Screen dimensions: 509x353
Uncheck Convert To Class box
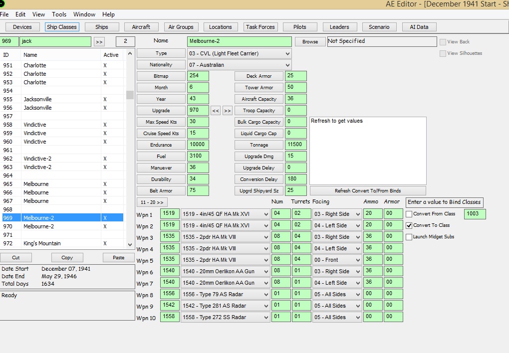tap(409, 225)
